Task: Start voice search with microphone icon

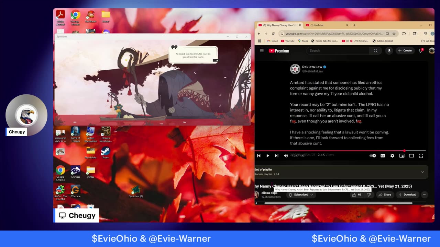Action: coord(389,50)
